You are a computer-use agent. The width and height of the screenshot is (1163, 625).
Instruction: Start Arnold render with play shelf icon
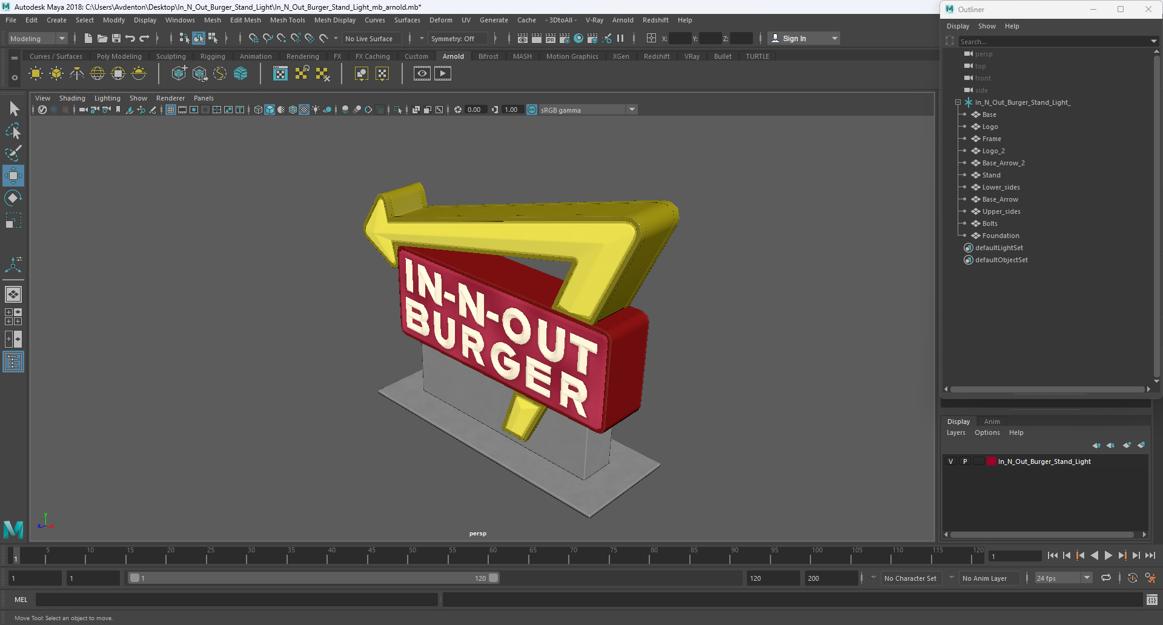pyautogui.click(x=443, y=74)
